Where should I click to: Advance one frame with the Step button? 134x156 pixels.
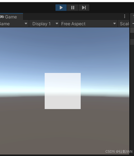tap(84, 8)
